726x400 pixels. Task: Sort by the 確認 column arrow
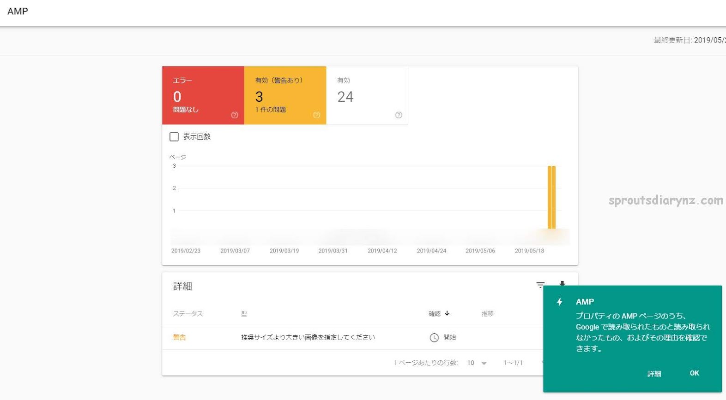click(x=447, y=313)
